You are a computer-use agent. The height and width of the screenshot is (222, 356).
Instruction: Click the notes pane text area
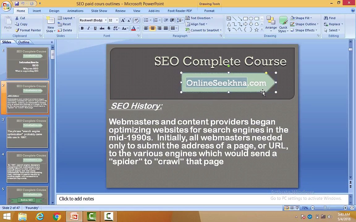click(202, 199)
